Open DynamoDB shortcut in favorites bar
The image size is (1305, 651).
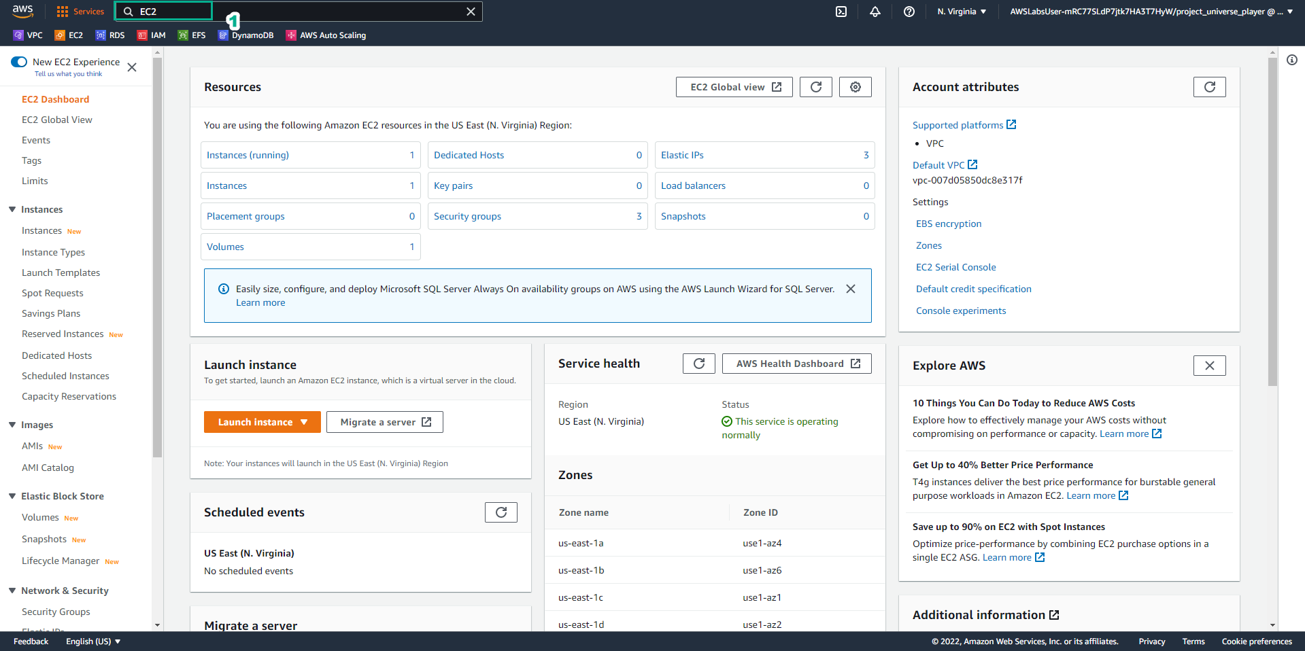246,35
